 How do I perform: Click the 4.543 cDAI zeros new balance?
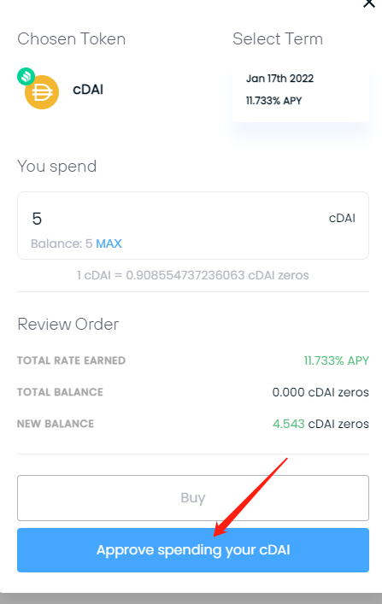(x=320, y=424)
